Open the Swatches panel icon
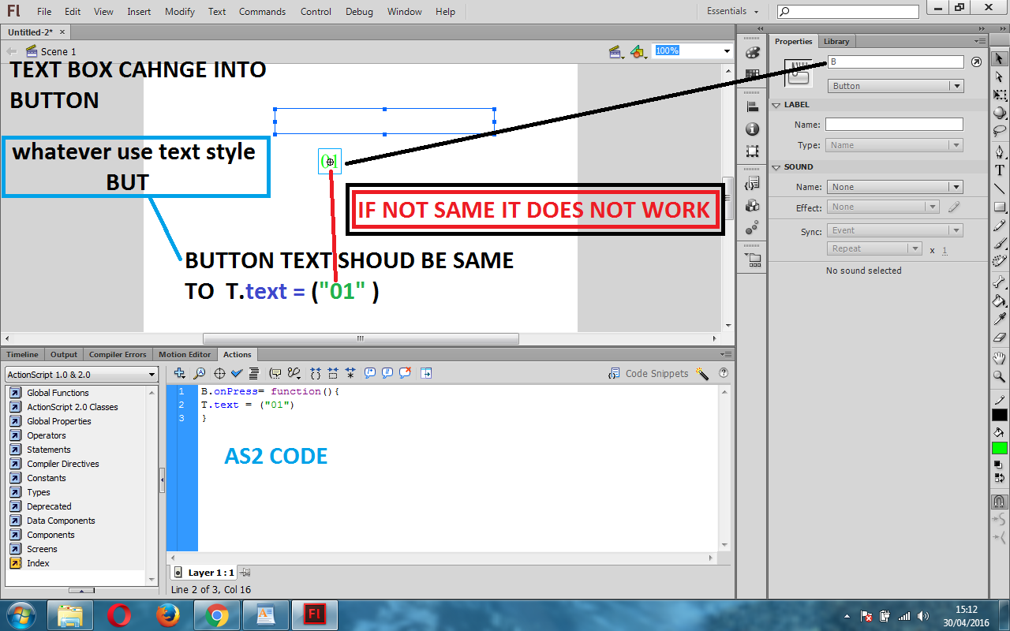This screenshot has height=631, width=1010. 752,75
